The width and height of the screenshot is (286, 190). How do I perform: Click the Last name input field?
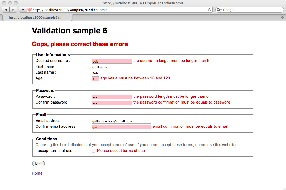[x=121, y=73]
